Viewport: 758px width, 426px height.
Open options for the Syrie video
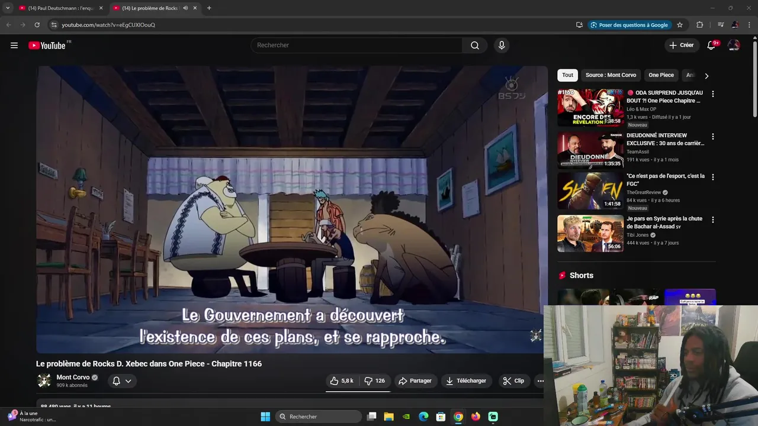click(712, 220)
